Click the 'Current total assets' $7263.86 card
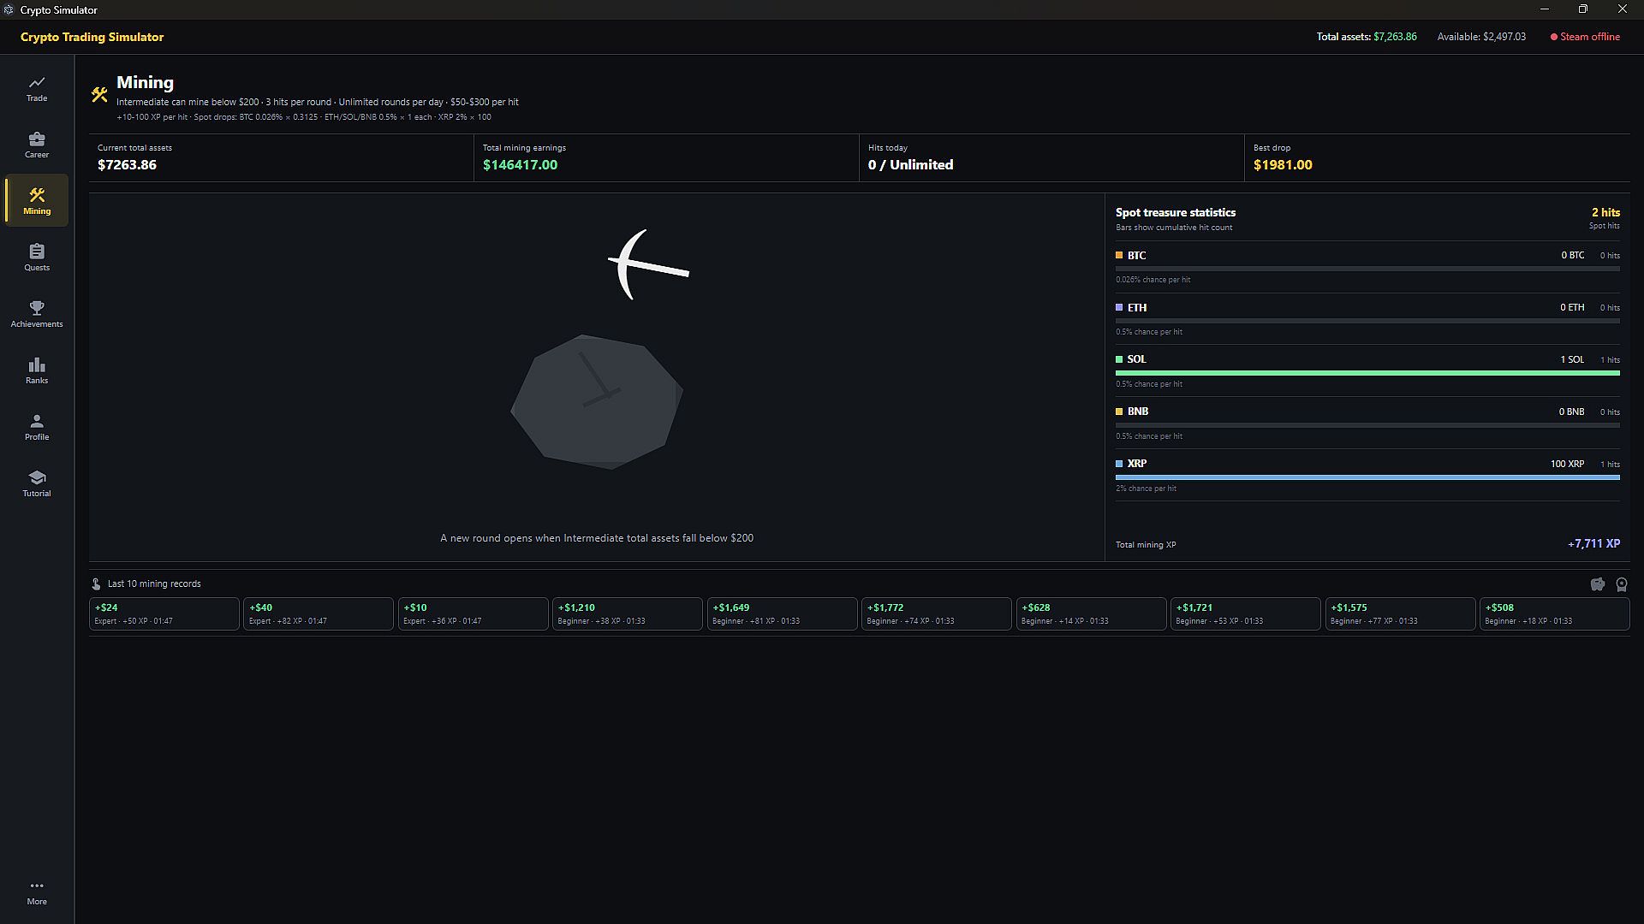Image resolution: width=1644 pixels, height=924 pixels. click(x=281, y=157)
